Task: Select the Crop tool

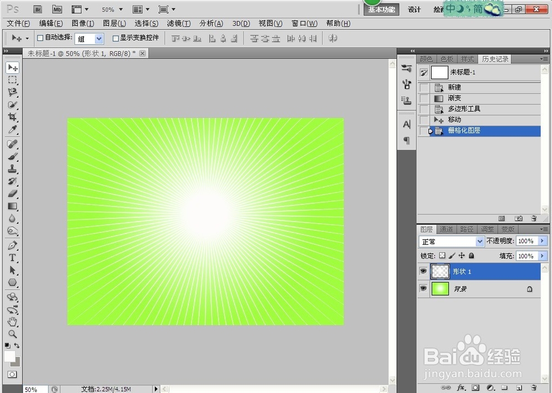Action: [x=13, y=117]
